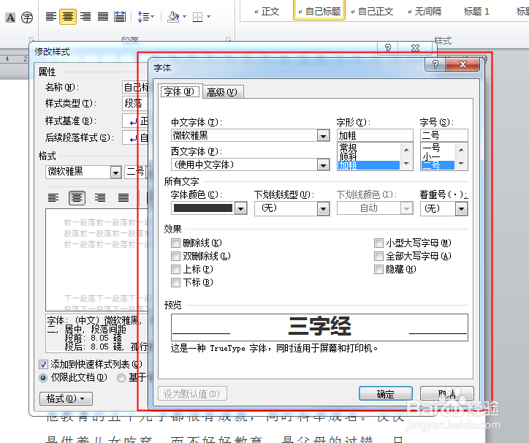Click the black font color swatch
The height and width of the screenshot is (443, 529).
203,208
